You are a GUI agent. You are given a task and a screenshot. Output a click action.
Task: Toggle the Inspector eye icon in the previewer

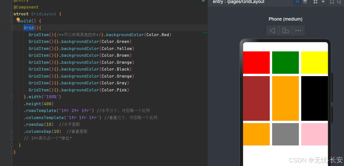pos(297,2)
